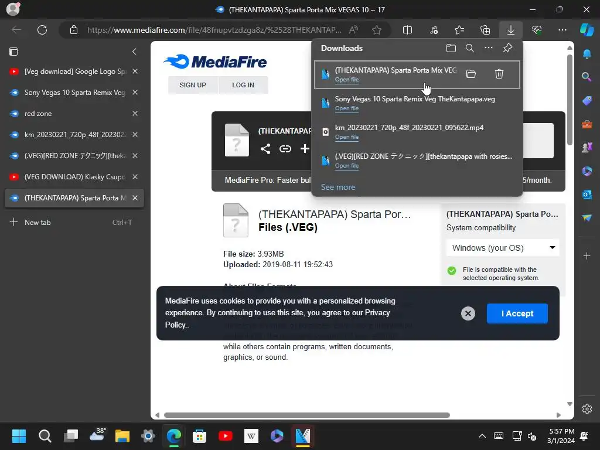Viewport: 600px width, 450px height.
Task: Open Copilot sidebar icon
Action: tap(587, 30)
